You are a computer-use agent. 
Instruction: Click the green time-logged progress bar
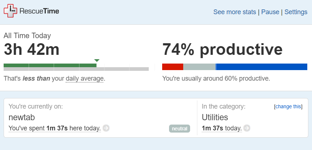(x=50, y=65)
